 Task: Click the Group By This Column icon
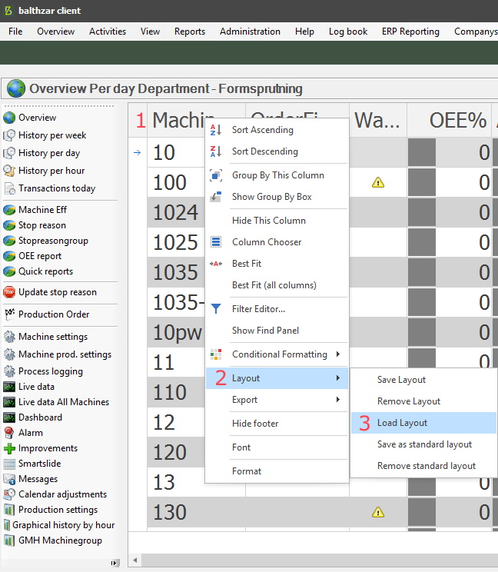[216, 175]
